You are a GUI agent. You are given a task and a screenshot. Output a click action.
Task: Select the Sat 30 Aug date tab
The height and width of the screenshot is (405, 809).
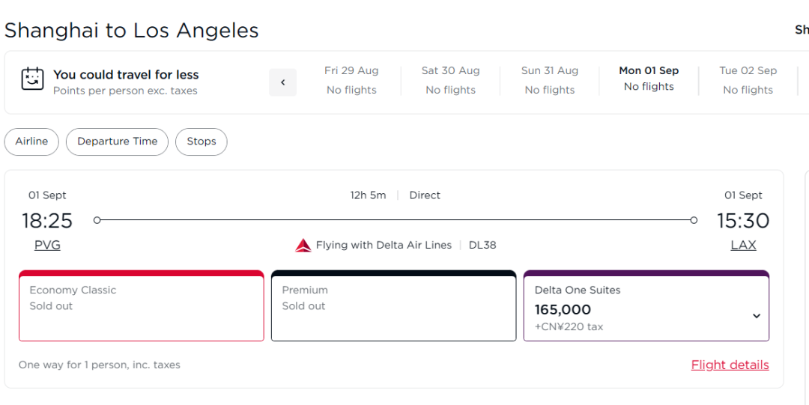pos(450,80)
